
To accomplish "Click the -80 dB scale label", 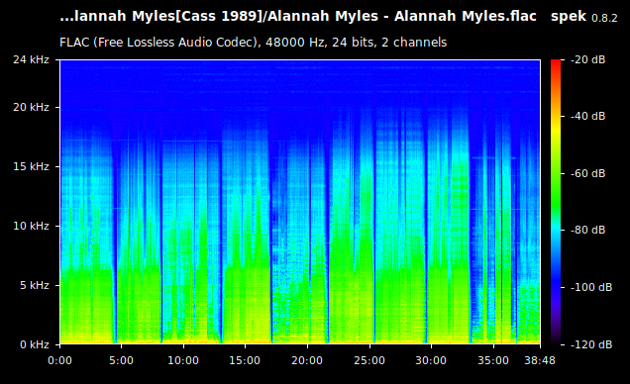I will [x=587, y=230].
